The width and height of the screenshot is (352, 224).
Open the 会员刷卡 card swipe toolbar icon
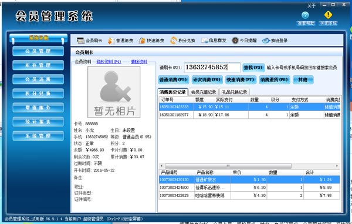[80, 41]
